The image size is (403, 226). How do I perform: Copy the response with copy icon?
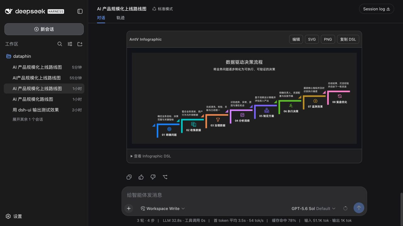(x=129, y=177)
